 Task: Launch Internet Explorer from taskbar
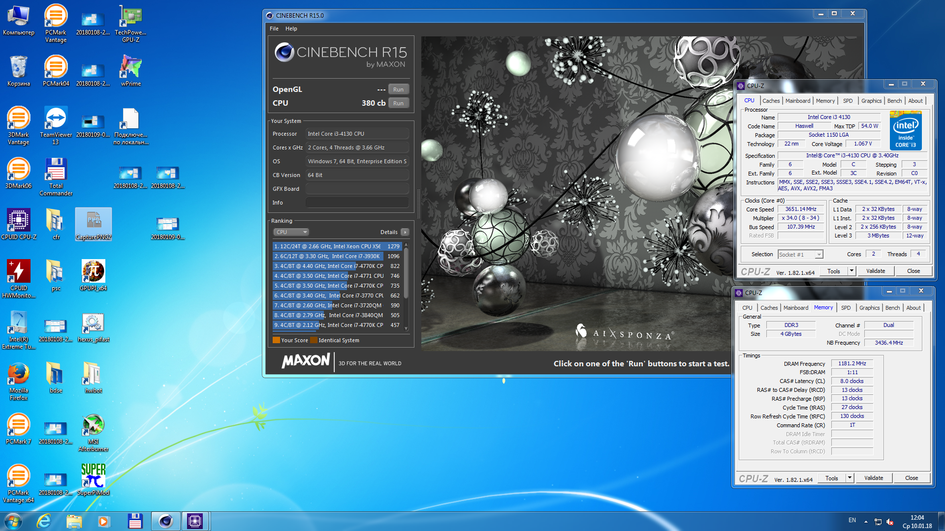point(44,521)
